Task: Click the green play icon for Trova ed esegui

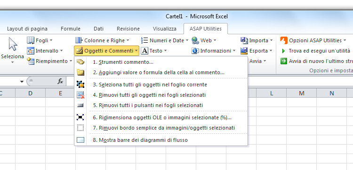Action: [284, 51]
